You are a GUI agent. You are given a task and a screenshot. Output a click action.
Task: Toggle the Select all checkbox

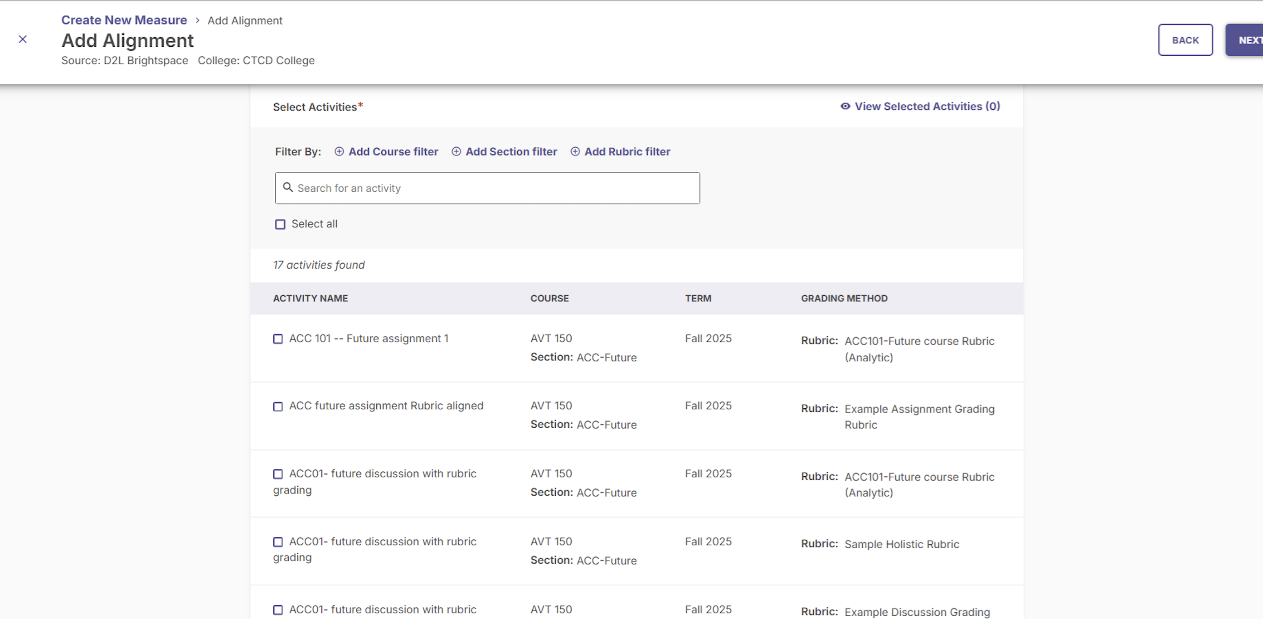coord(280,224)
